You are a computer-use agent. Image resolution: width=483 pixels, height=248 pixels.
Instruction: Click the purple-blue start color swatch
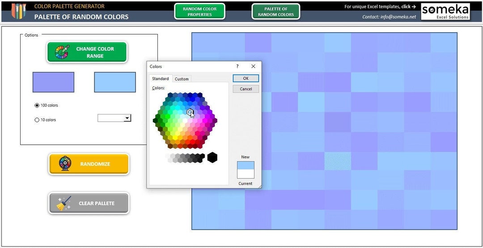point(53,82)
